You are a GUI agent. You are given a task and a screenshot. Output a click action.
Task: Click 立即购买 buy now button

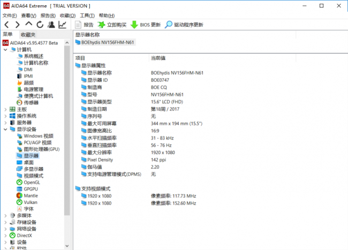(111, 25)
